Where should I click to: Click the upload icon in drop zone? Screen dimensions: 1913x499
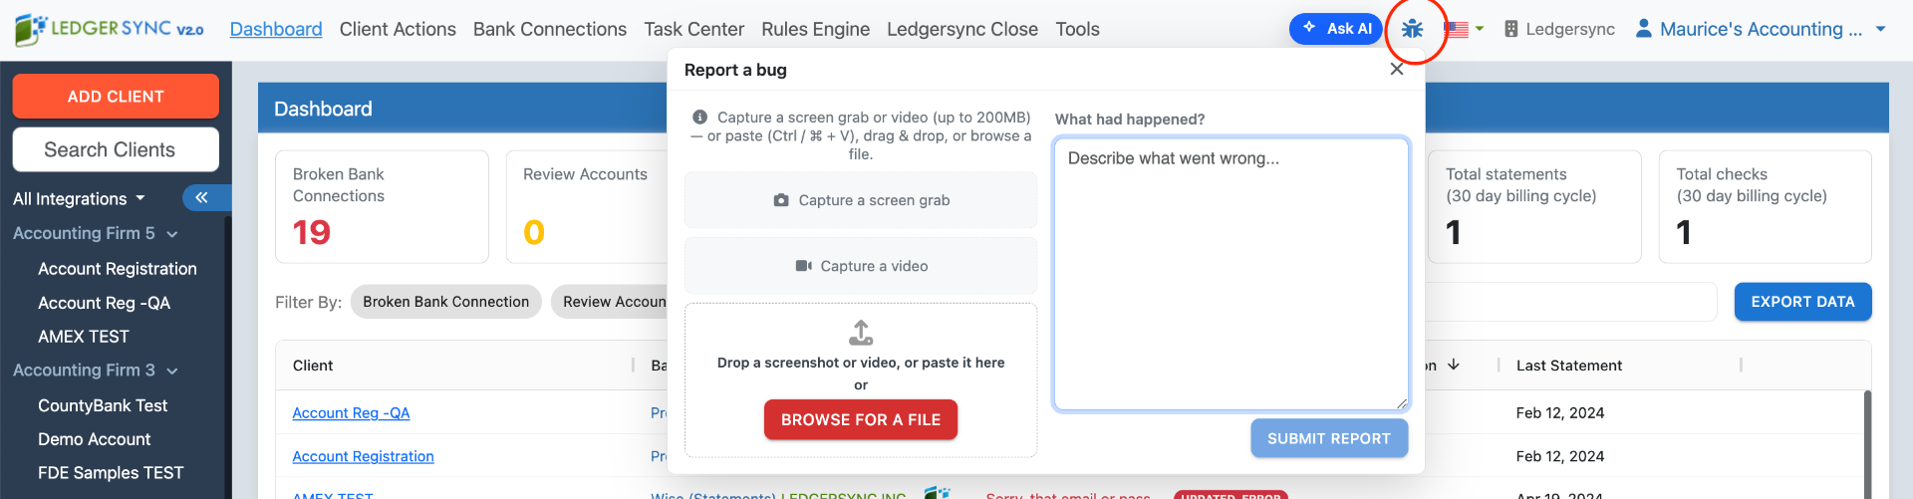pos(861,332)
